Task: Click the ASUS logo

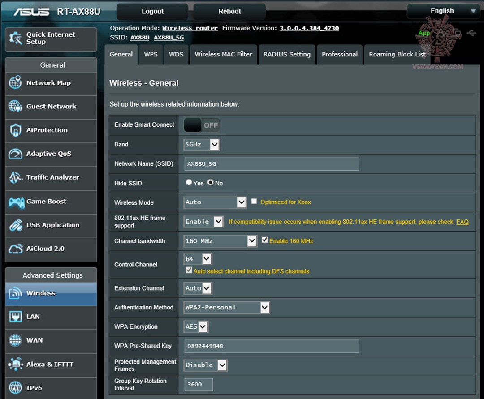Action: [x=31, y=12]
